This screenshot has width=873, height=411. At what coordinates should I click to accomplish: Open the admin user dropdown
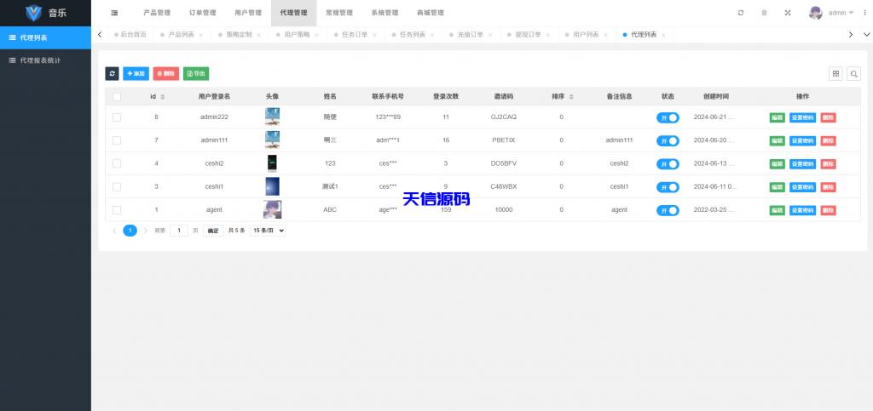click(841, 13)
